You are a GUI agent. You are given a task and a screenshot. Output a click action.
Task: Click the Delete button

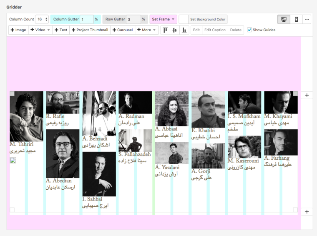pyautogui.click(x=236, y=30)
